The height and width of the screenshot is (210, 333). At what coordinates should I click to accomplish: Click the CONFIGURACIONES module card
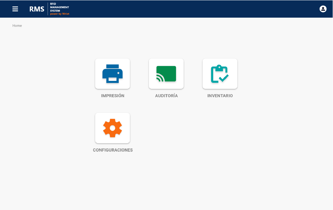[x=112, y=128]
